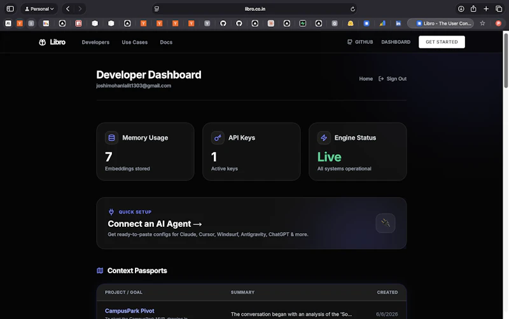Open the Docs nav item
Viewport: 509px width, 319px height.
[x=166, y=42]
